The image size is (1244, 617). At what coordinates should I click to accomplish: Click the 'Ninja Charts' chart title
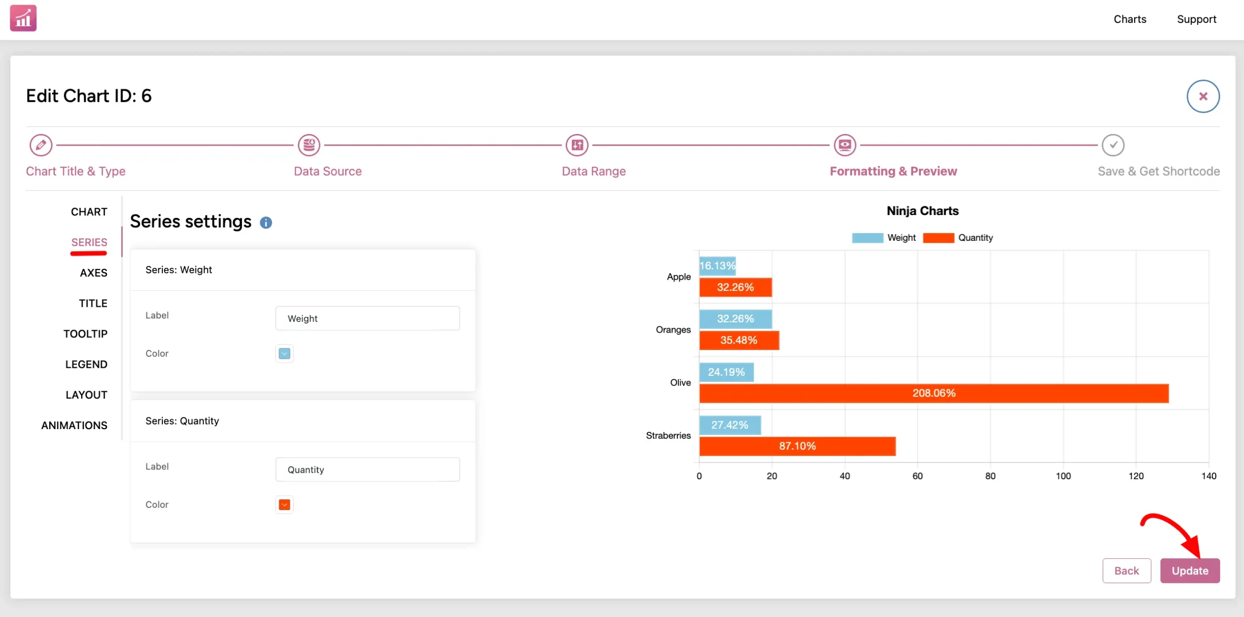922,211
